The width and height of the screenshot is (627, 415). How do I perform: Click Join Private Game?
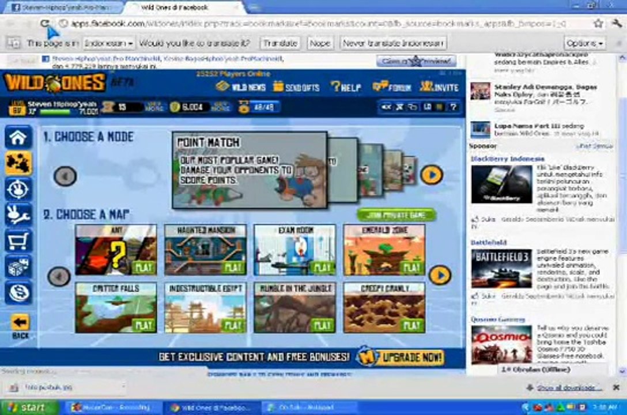click(x=396, y=215)
